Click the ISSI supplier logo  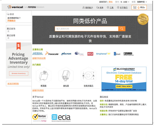(x=90, y=54)
